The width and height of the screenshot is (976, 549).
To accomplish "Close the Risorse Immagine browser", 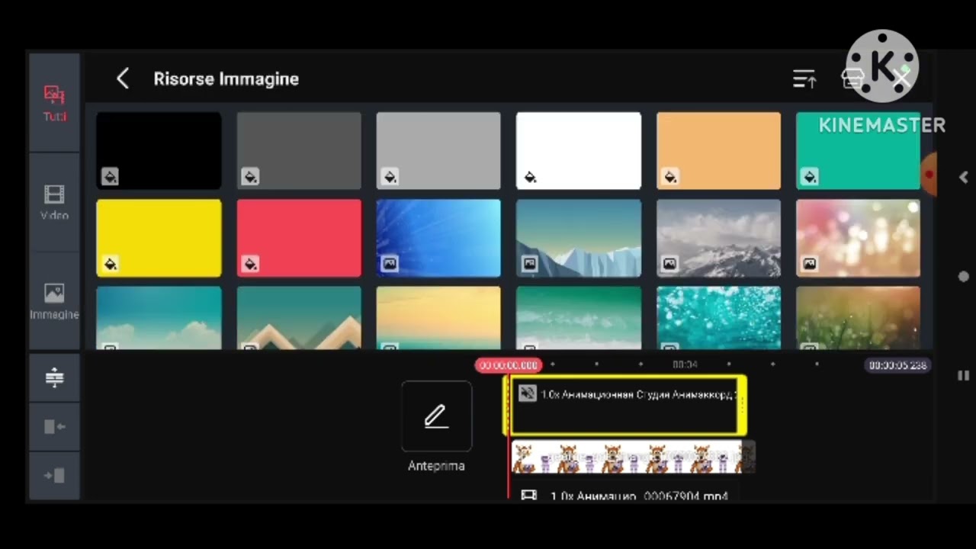I will (903, 79).
